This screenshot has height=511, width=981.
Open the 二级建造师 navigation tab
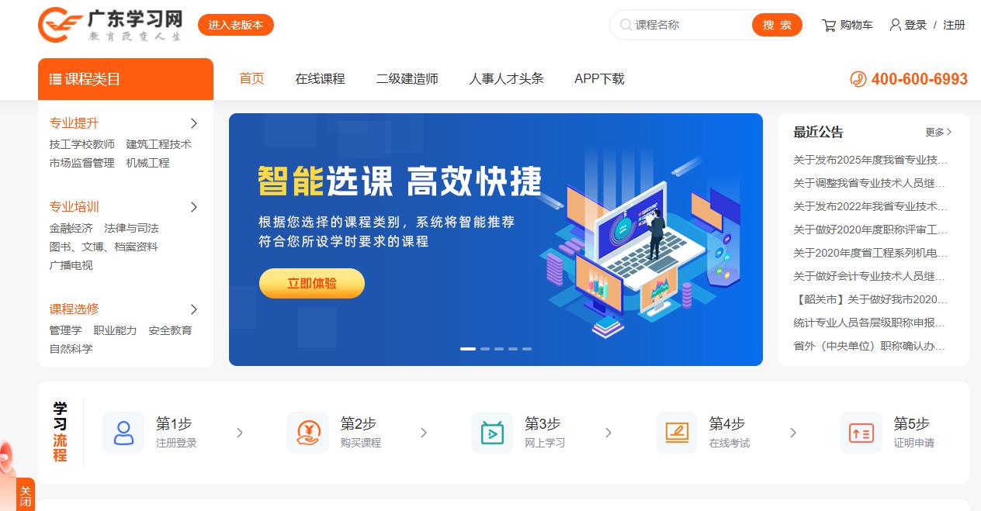407,79
